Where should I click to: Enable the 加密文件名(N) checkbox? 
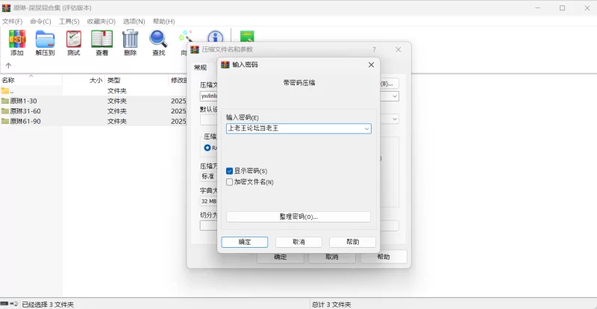[x=229, y=182]
